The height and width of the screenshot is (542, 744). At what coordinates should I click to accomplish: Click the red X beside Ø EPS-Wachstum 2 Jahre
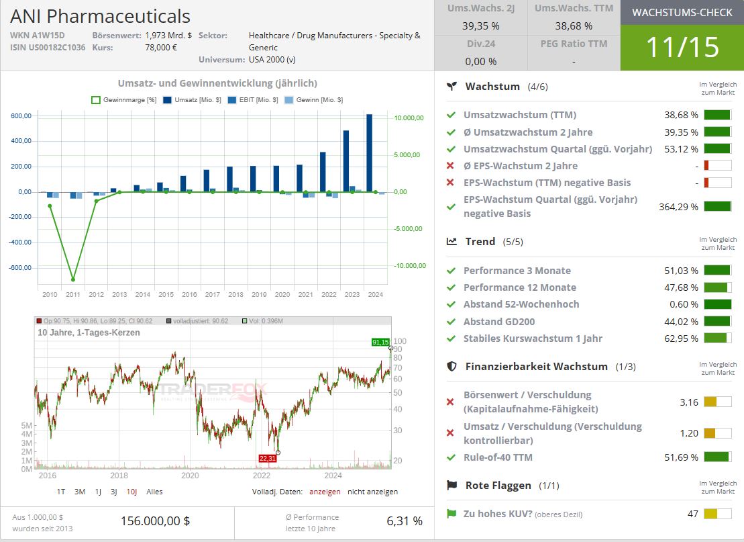451,166
